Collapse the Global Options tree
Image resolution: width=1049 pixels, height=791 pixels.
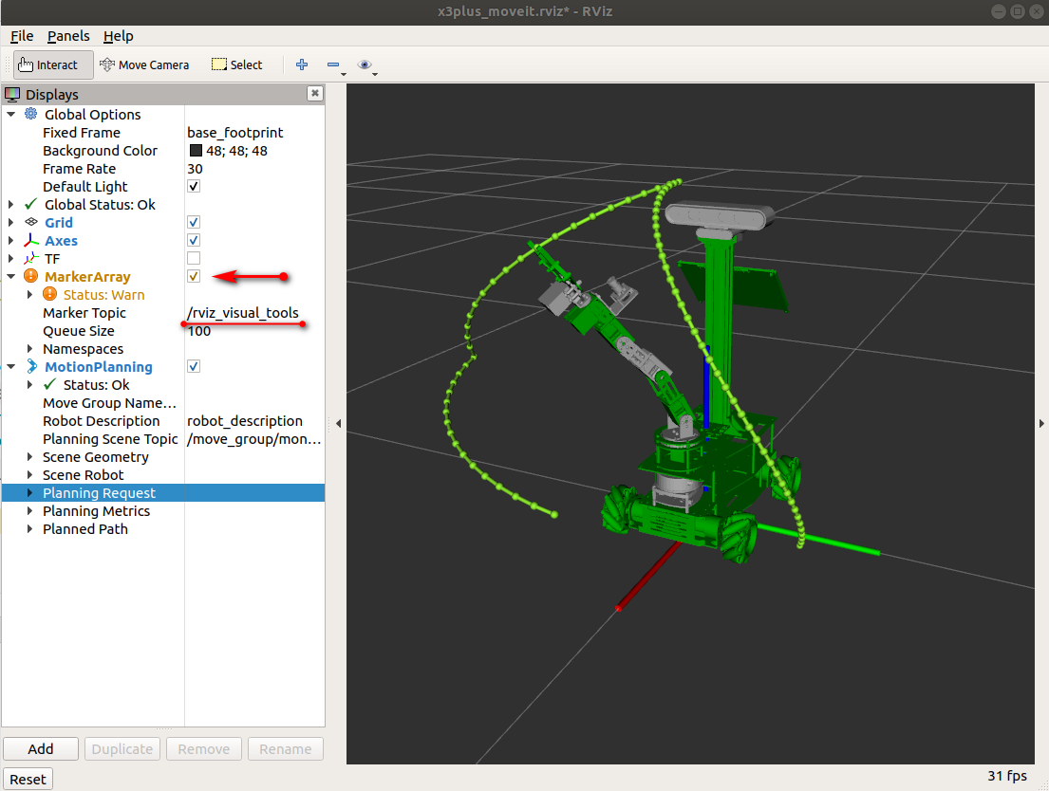tap(10, 115)
